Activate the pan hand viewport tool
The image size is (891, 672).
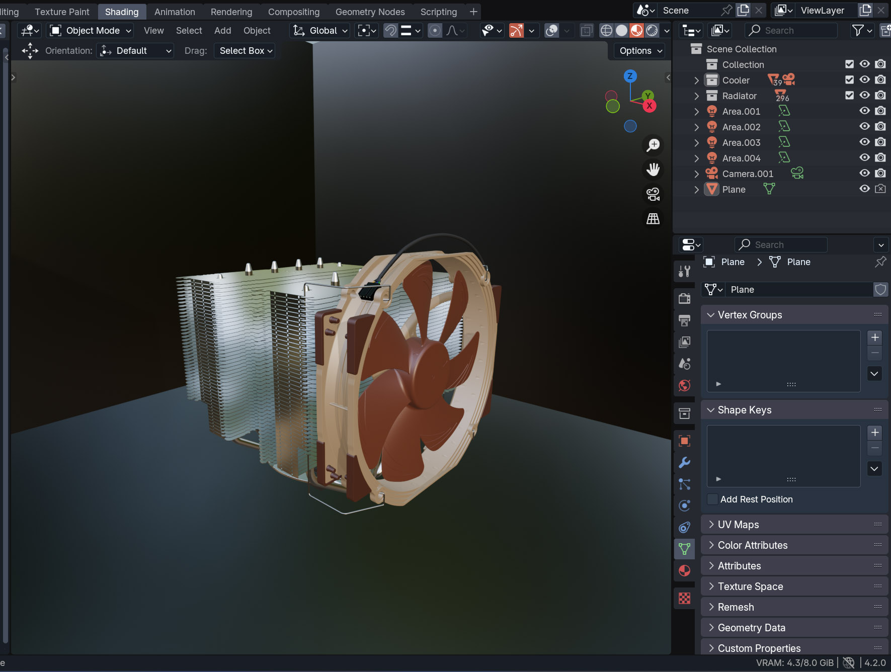pyautogui.click(x=653, y=170)
